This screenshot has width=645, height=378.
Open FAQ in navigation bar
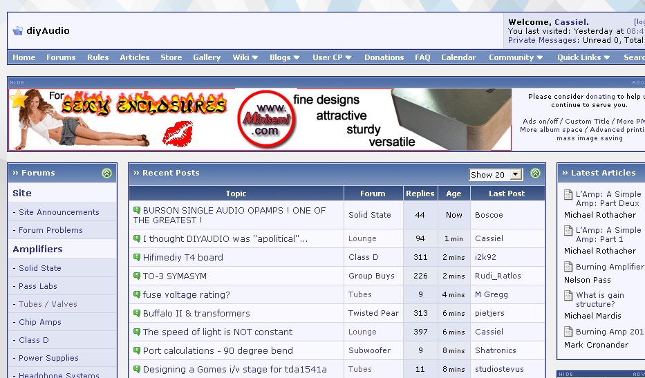[x=422, y=57]
